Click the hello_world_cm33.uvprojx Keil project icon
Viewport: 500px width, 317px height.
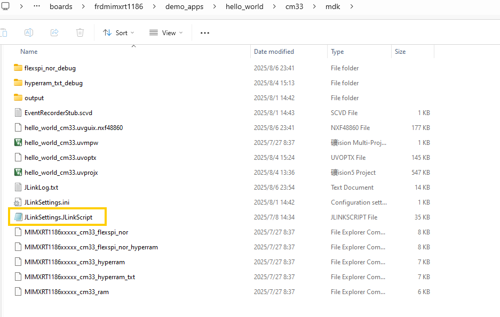click(18, 172)
